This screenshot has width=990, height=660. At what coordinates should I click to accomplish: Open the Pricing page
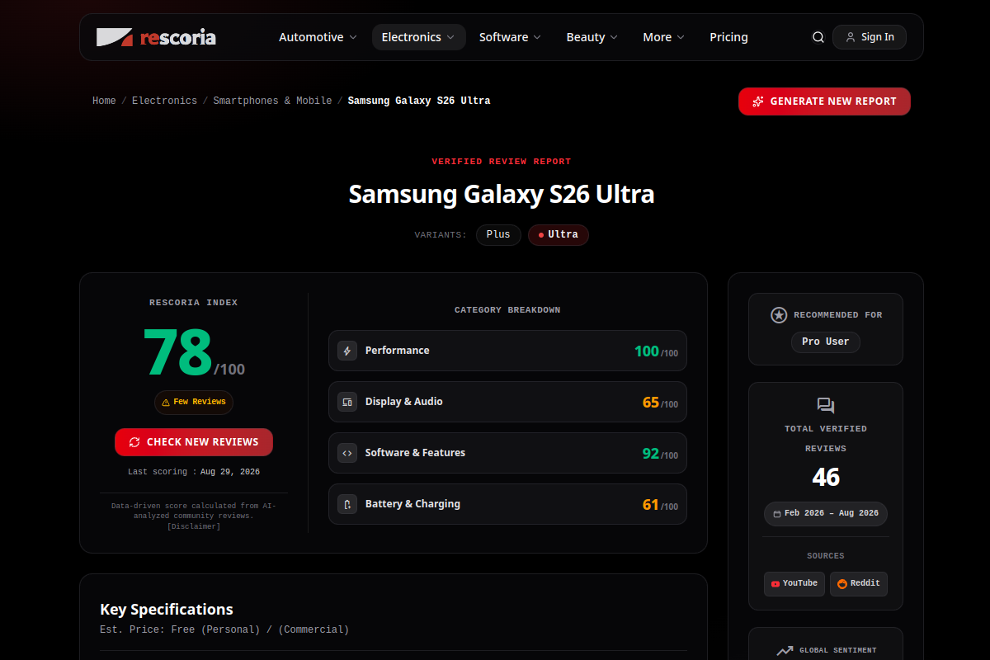pyautogui.click(x=728, y=37)
